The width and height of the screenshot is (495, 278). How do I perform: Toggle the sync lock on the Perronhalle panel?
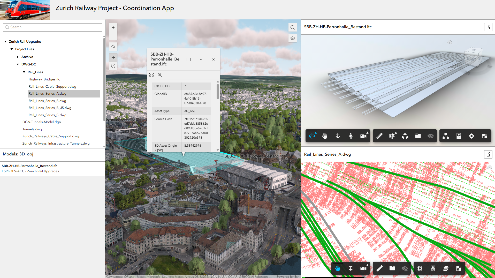tap(488, 27)
